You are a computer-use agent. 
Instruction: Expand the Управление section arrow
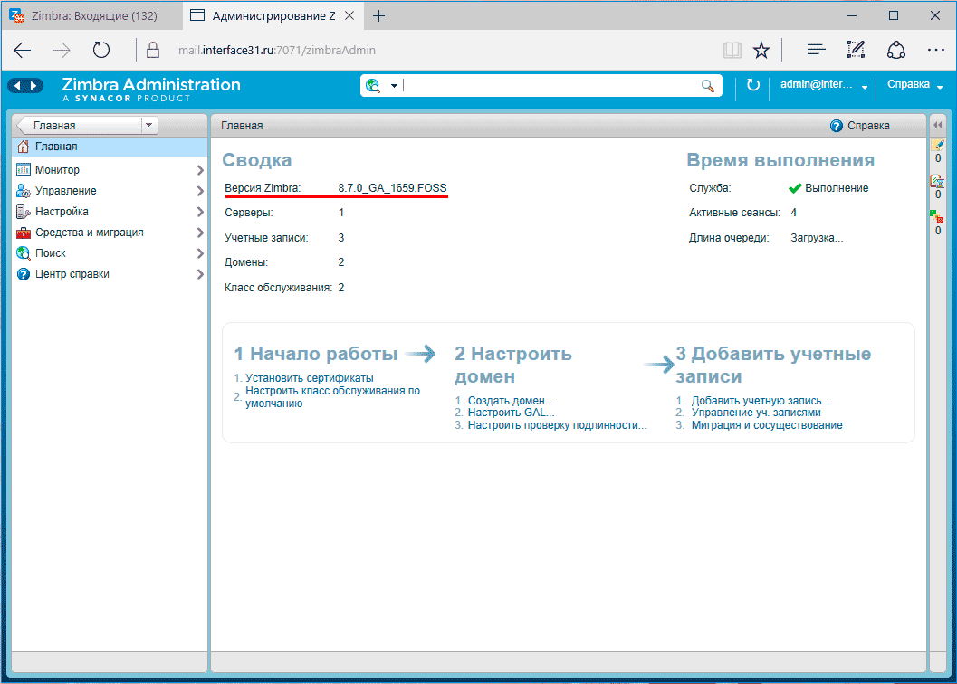click(200, 191)
